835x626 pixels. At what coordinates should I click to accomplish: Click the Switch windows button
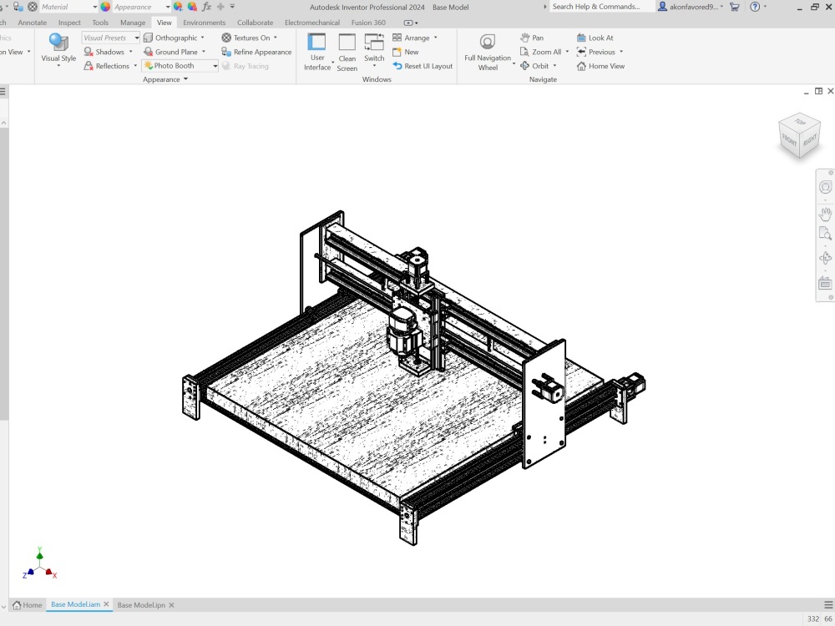(x=374, y=47)
